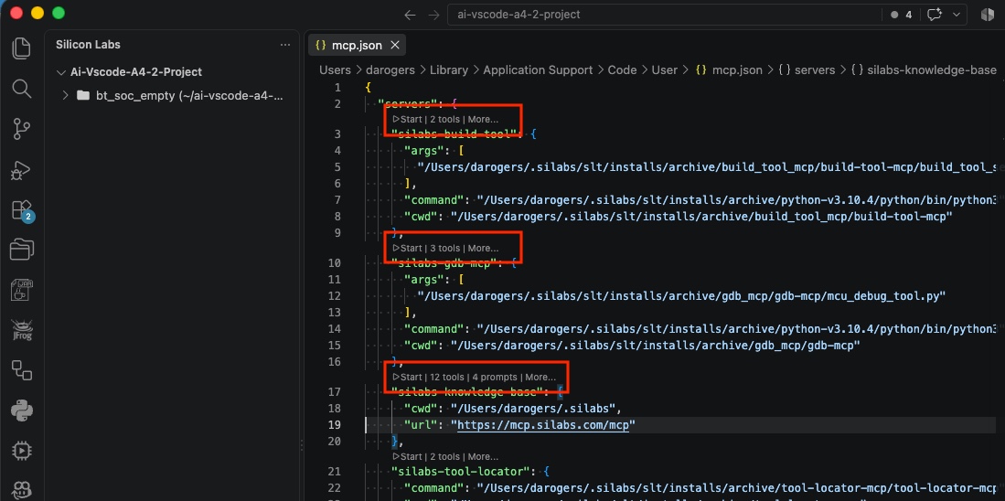Viewport: 1005px width, 501px height.
Task: Click the Users breadcrumb
Action: pyautogui.click(x=336, y=69)
